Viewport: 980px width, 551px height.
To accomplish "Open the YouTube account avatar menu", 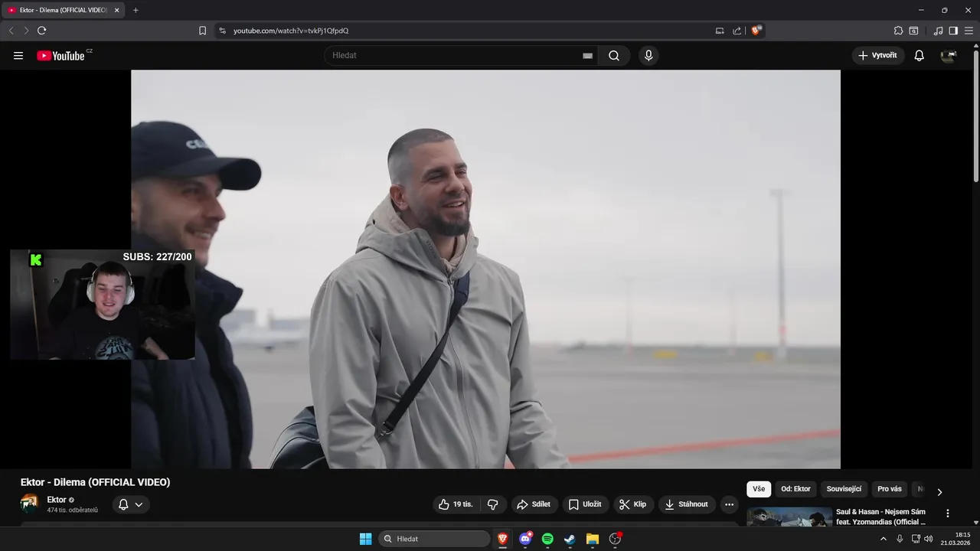I will point(949,55).
